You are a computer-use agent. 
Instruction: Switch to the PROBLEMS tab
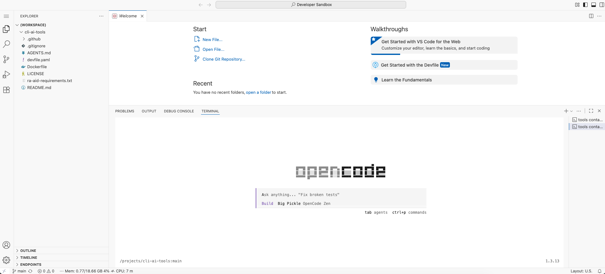pyautogui.click(x=124, y=111)
